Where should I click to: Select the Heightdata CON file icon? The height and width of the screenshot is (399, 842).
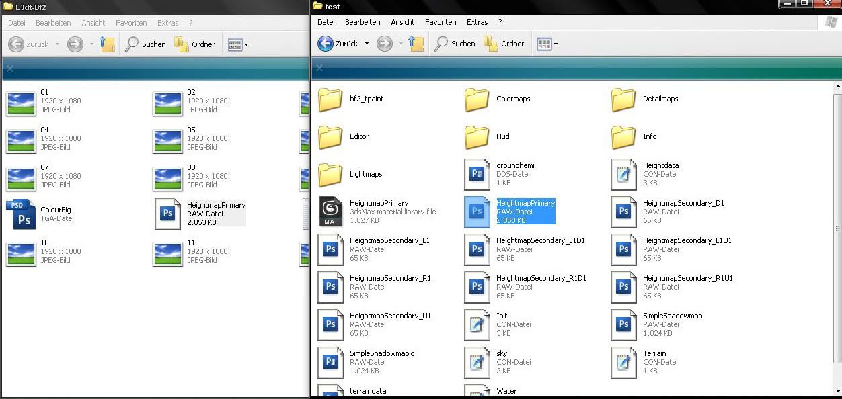(x=623, y=174)
